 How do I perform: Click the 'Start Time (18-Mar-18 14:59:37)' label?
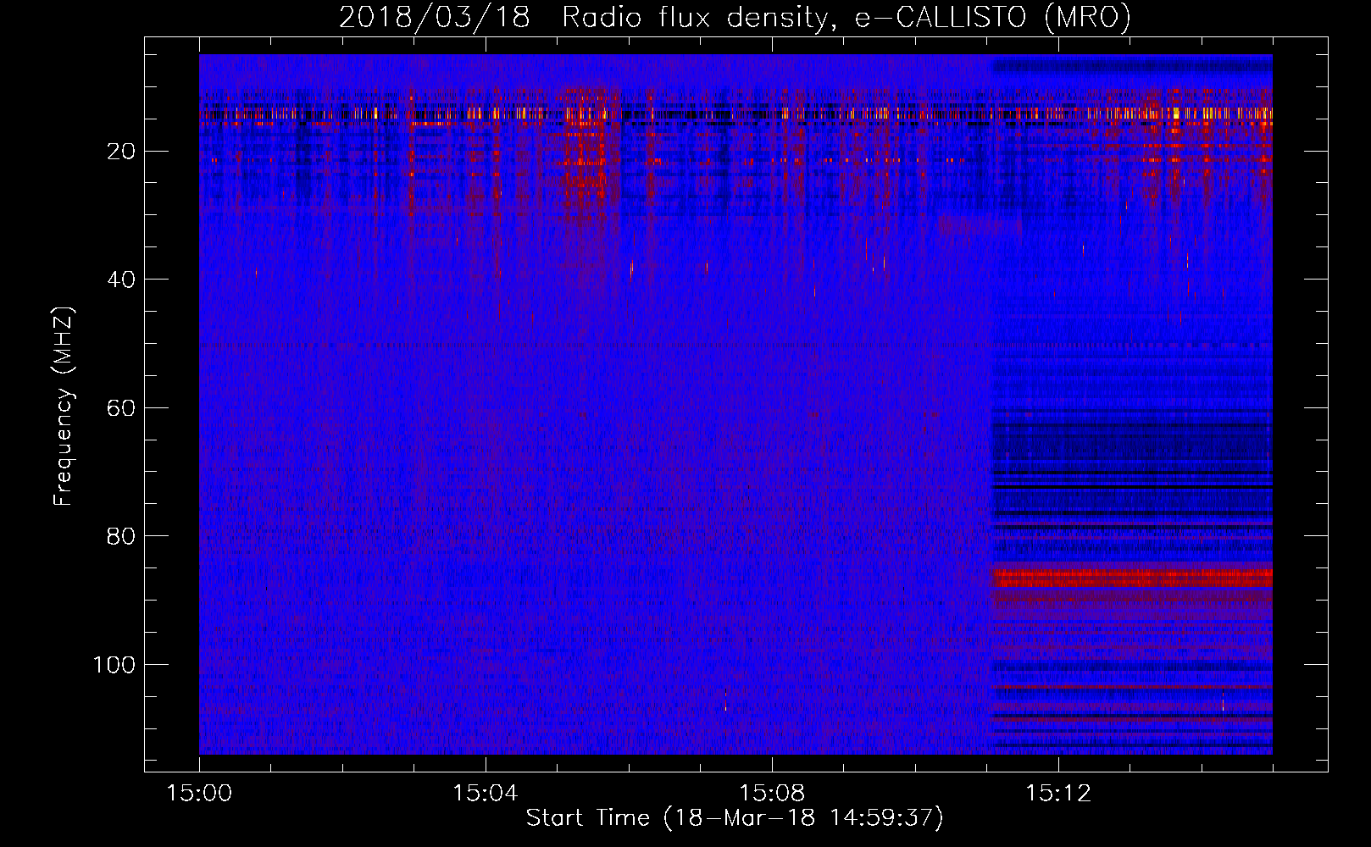tap(735, 818)
